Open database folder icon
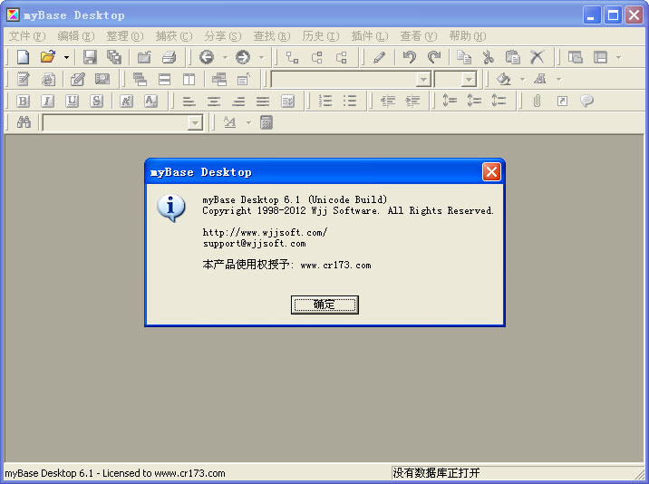 pyautogui.click(x=48, y=57)
